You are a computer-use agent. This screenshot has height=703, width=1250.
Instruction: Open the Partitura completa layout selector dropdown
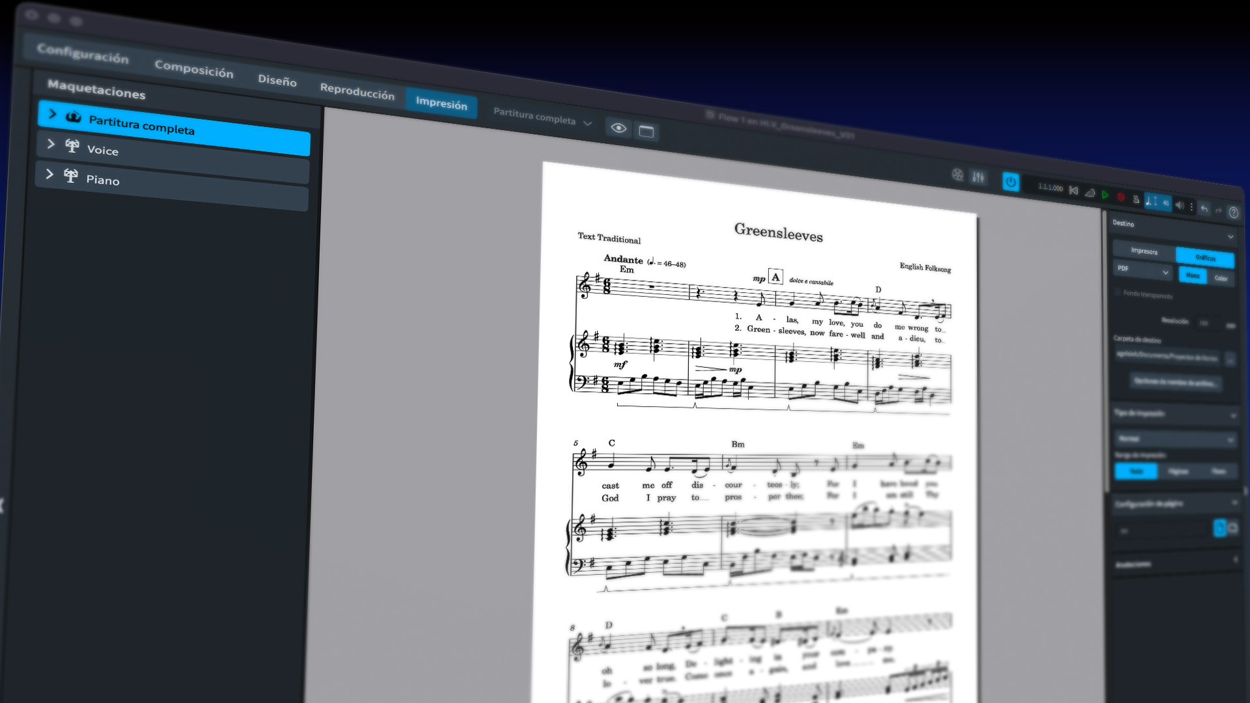[x=542, y=118]
